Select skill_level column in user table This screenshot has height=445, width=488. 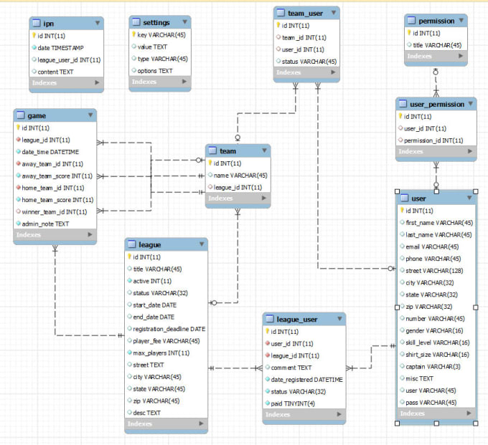(x=436, y=343)
